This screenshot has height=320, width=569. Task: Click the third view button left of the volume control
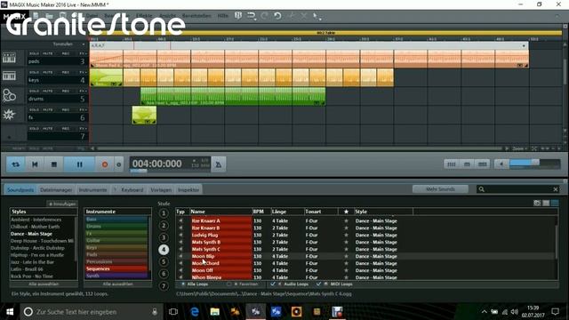tap(482, 164)
